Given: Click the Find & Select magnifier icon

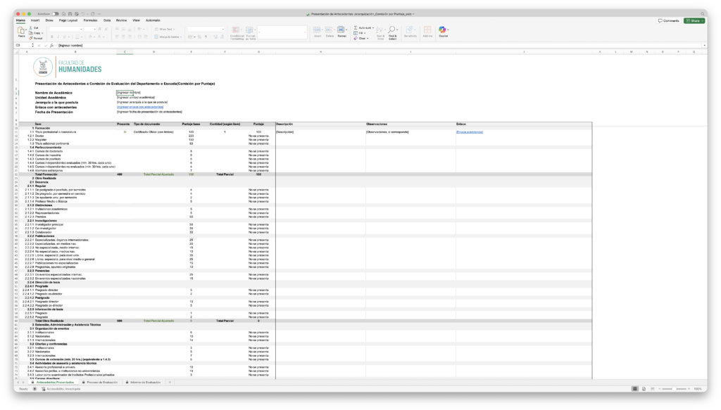Looking at the screenshot, I should (x=392, y=31).
